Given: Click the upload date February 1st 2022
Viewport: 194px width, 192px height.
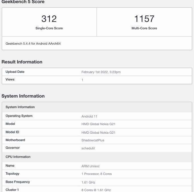Looking at the screenshot, I should pyautogui.click(x=101, y=72).
